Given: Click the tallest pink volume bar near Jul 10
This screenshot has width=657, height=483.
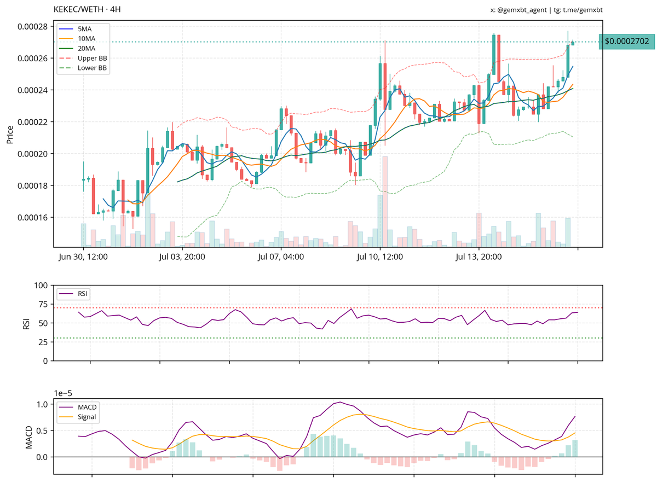Looking at the screenshot, I should 385,201.
